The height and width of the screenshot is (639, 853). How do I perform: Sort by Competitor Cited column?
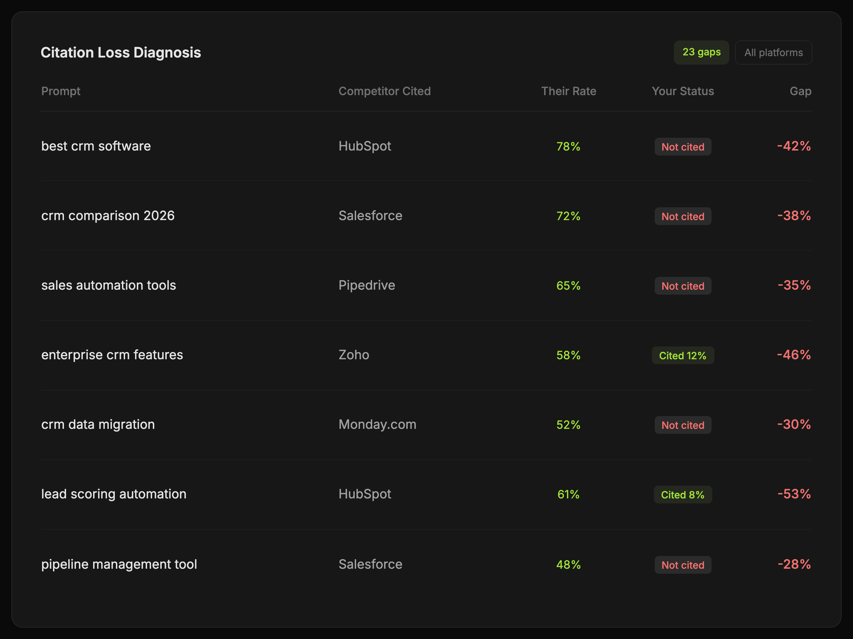(384, 91)
